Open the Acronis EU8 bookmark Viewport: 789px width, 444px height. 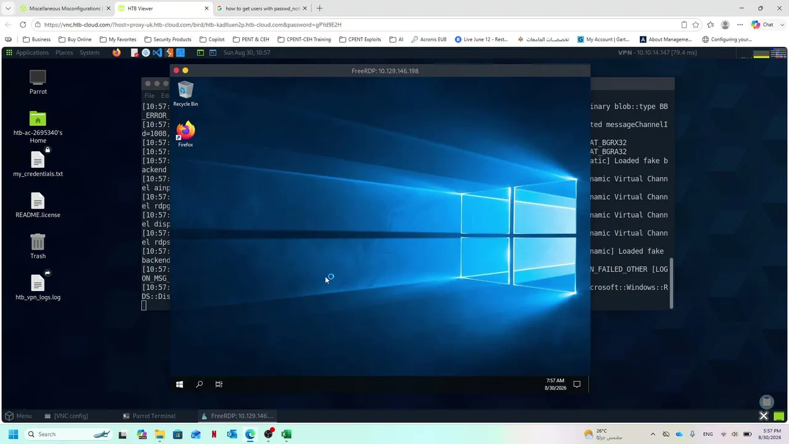coord(428,39)
